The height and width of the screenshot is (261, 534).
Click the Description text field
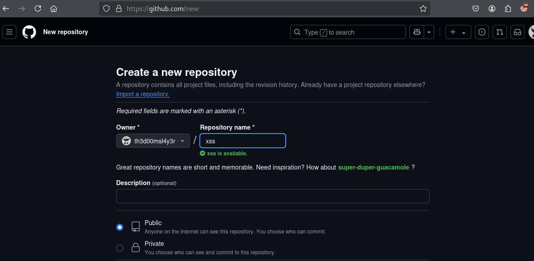click(272, 196)
